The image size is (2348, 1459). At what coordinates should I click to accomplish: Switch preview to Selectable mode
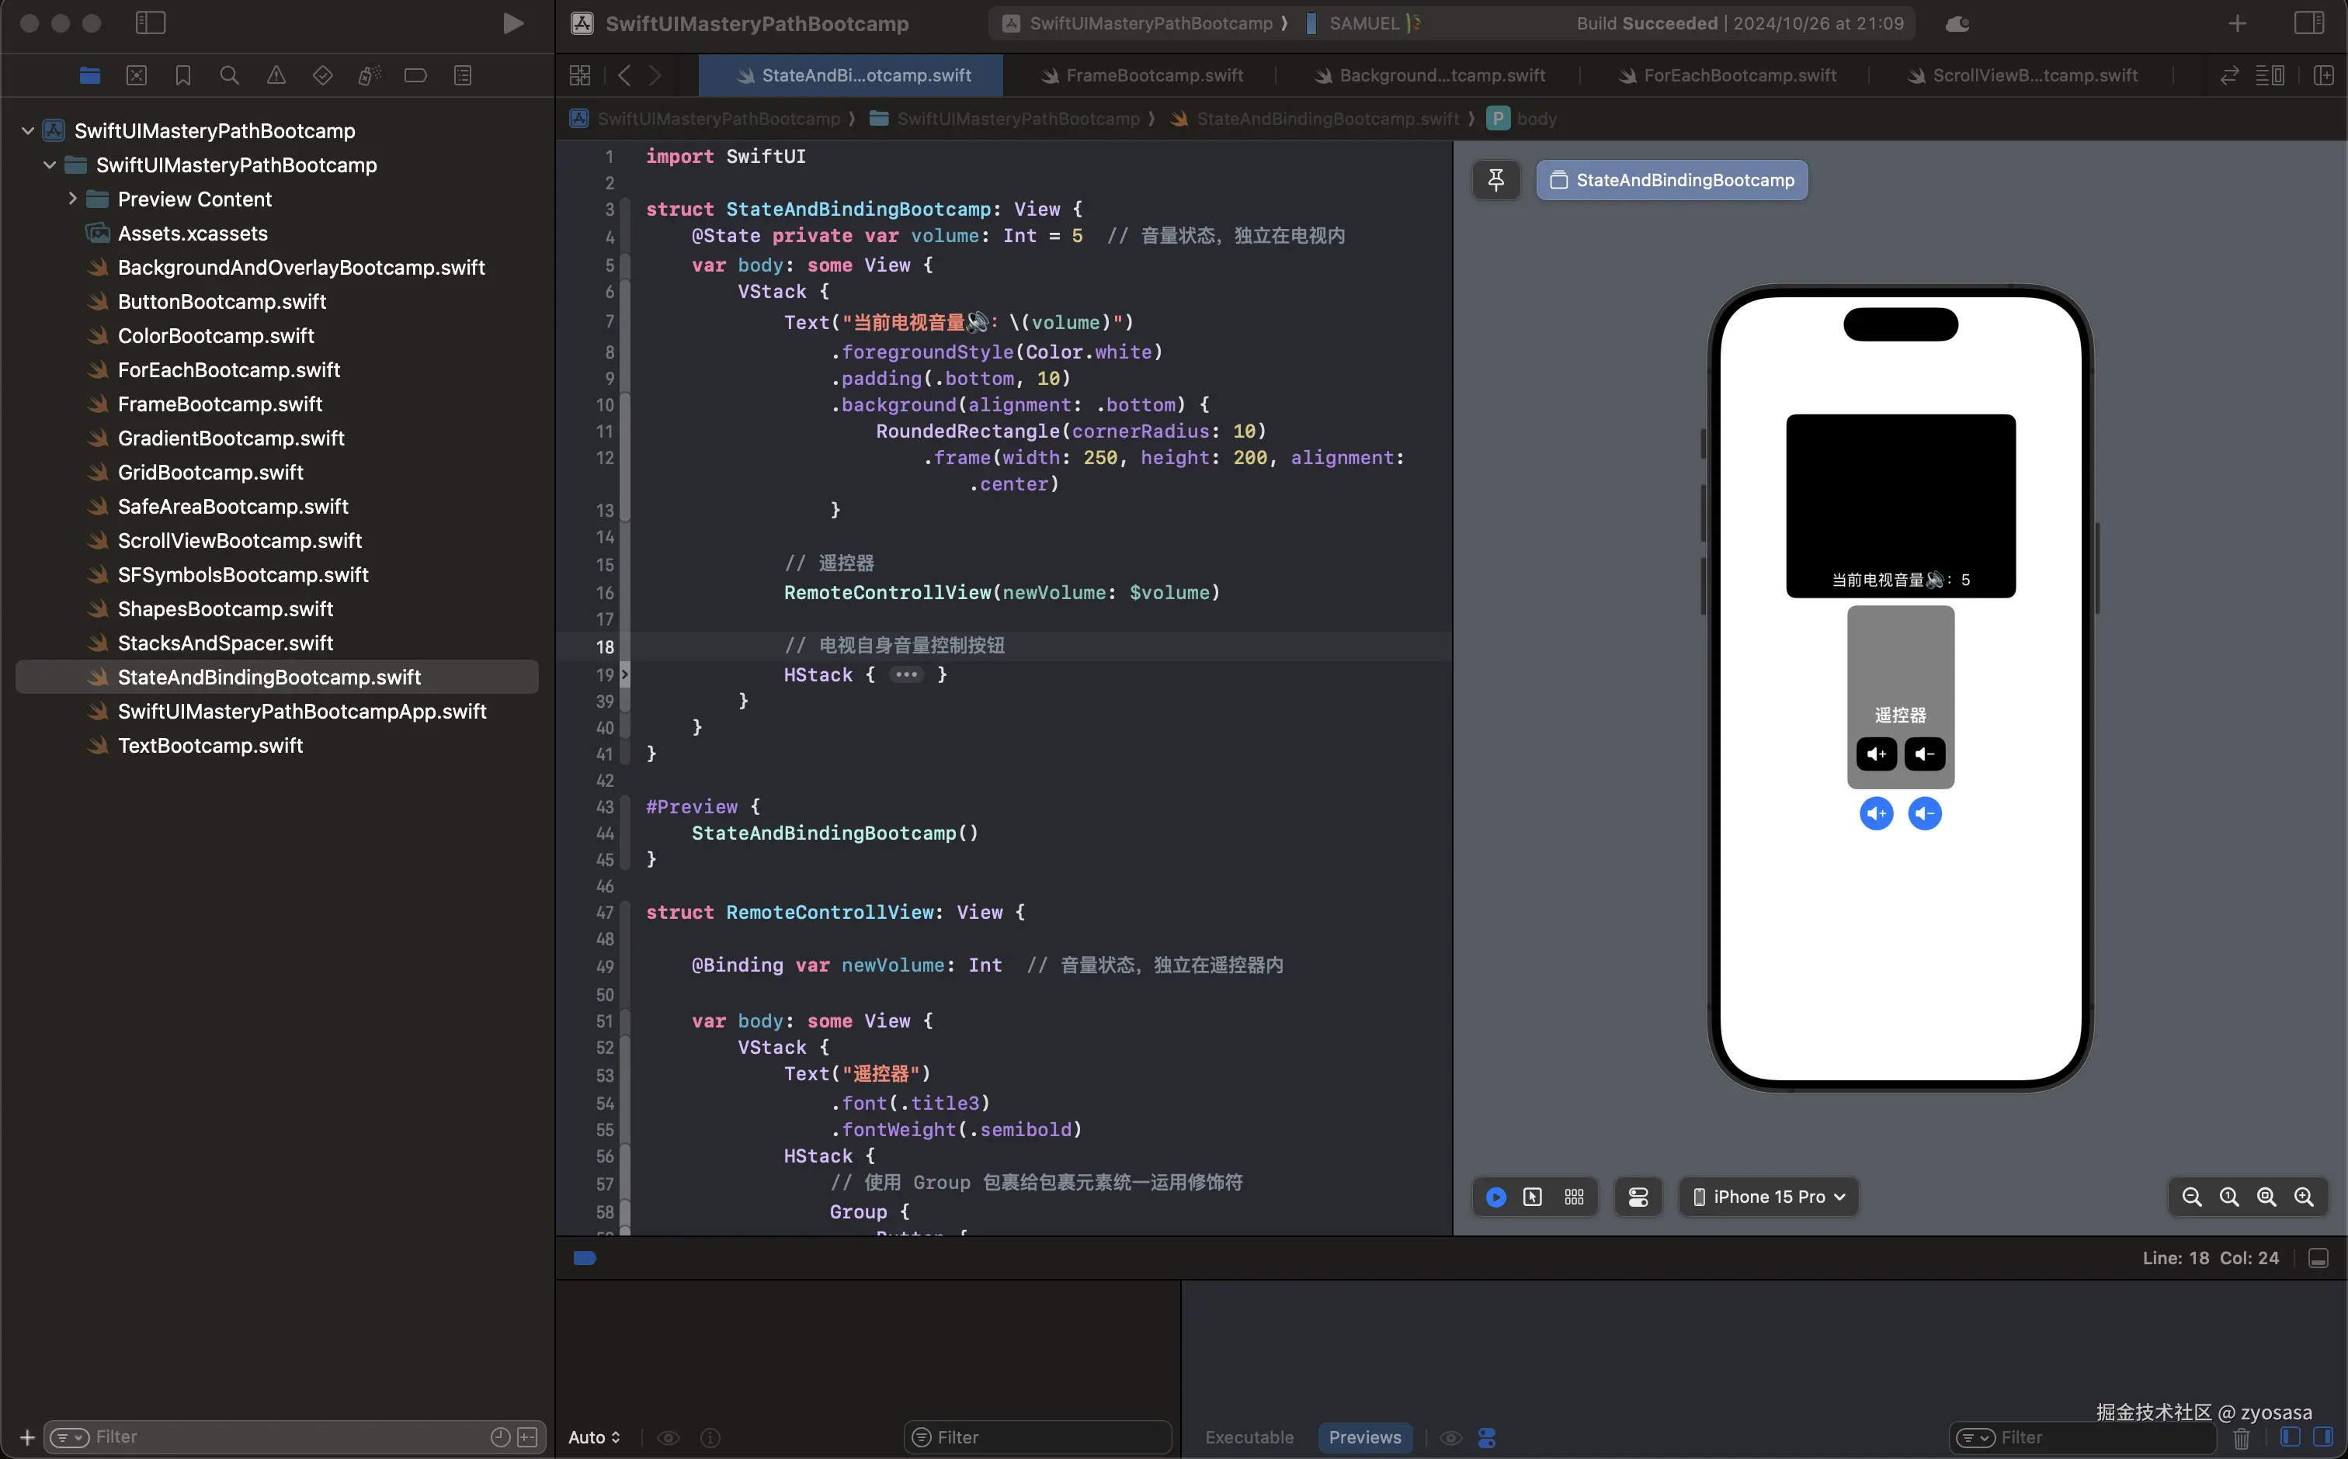point(1532,1197)
